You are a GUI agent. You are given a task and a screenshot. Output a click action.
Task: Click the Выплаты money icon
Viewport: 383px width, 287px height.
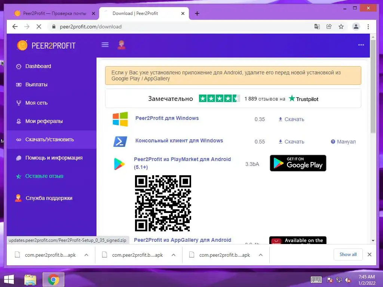point(19,85)
